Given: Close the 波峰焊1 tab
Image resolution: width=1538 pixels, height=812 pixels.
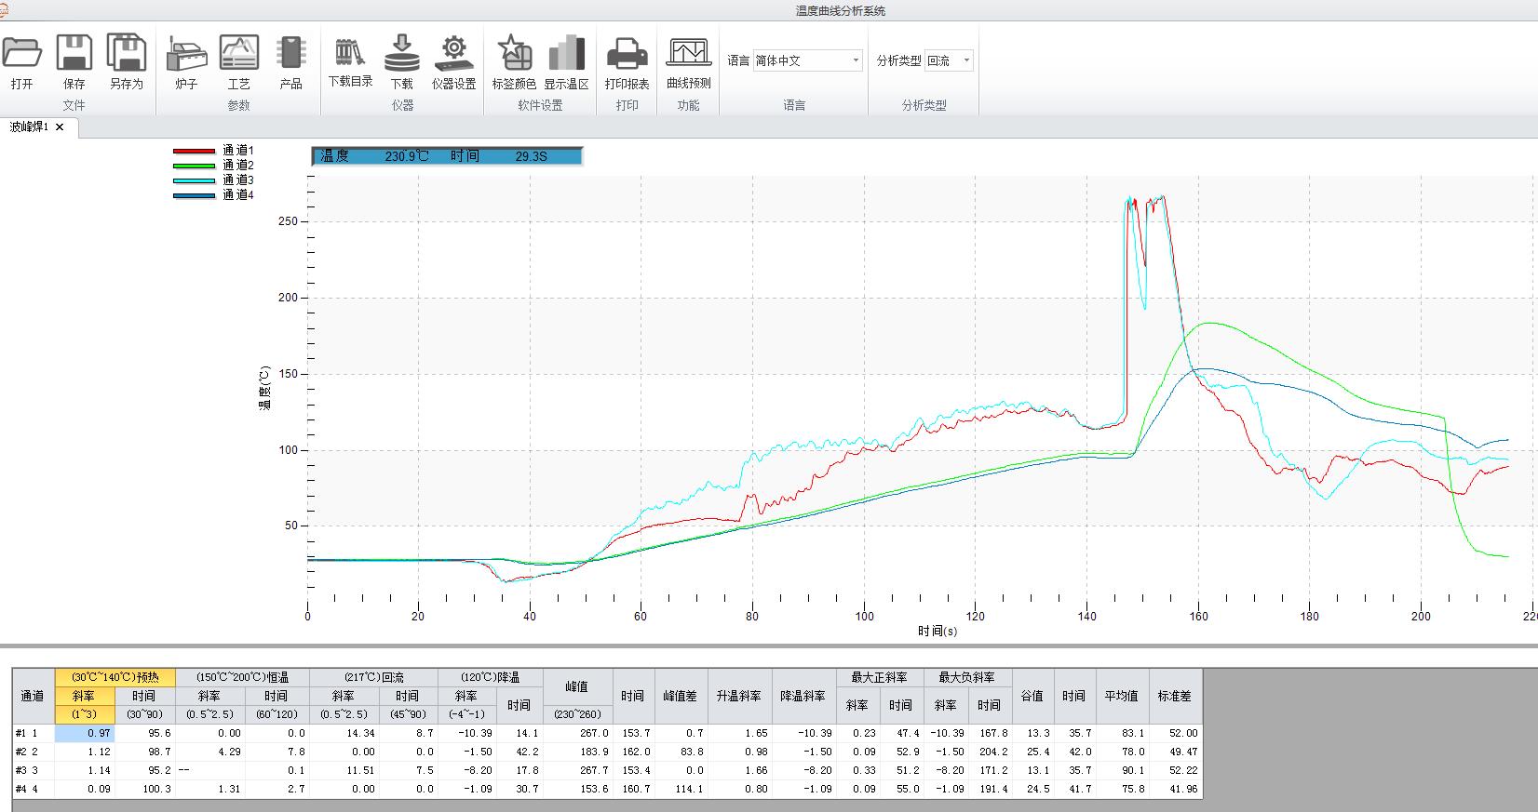Looking at the screenshot, I should coord(61,127).
